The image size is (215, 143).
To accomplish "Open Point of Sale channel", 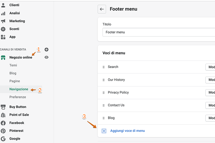I will (x=19, y=115).
